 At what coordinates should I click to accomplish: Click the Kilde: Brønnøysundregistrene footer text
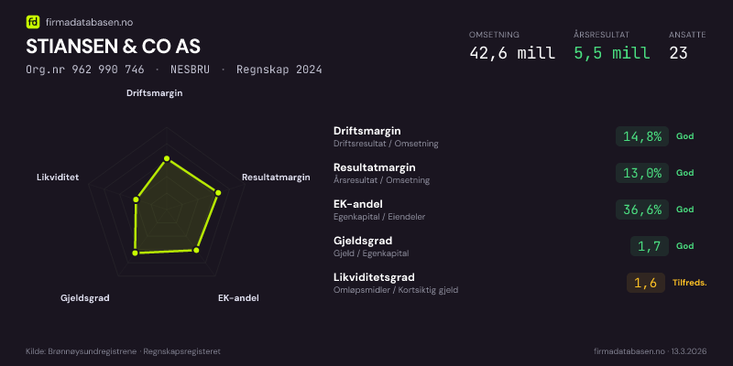[123, 351]
